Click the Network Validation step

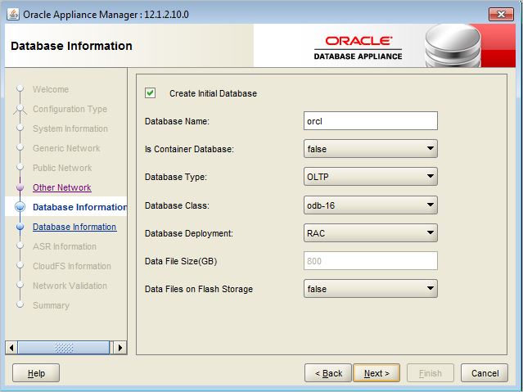(70, 286)
